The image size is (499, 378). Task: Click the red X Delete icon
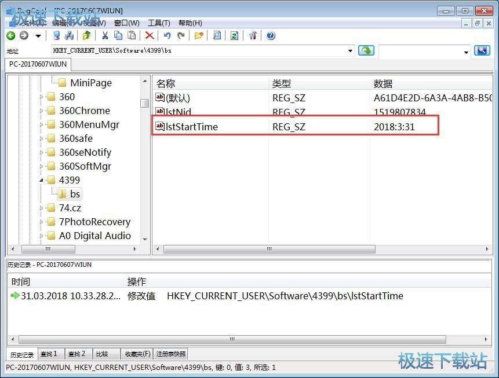150,36
